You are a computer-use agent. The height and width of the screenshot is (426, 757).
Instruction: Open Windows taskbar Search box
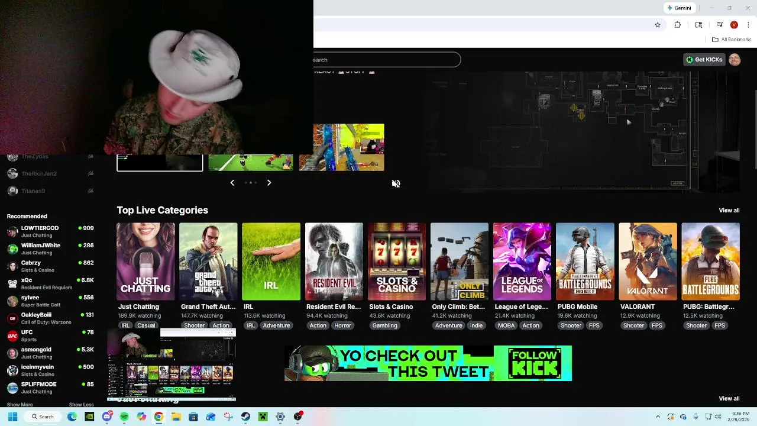43,417
